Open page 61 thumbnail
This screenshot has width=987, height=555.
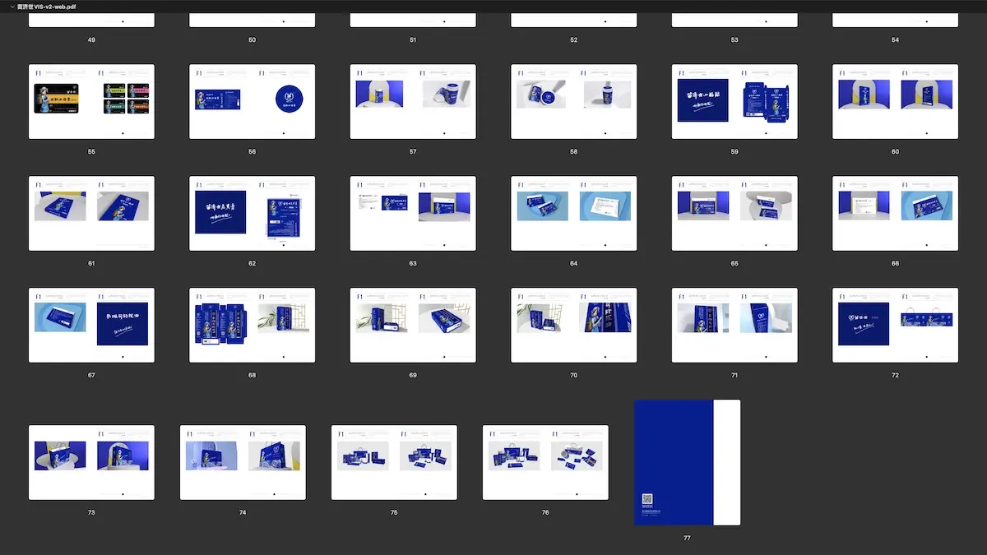91,214
